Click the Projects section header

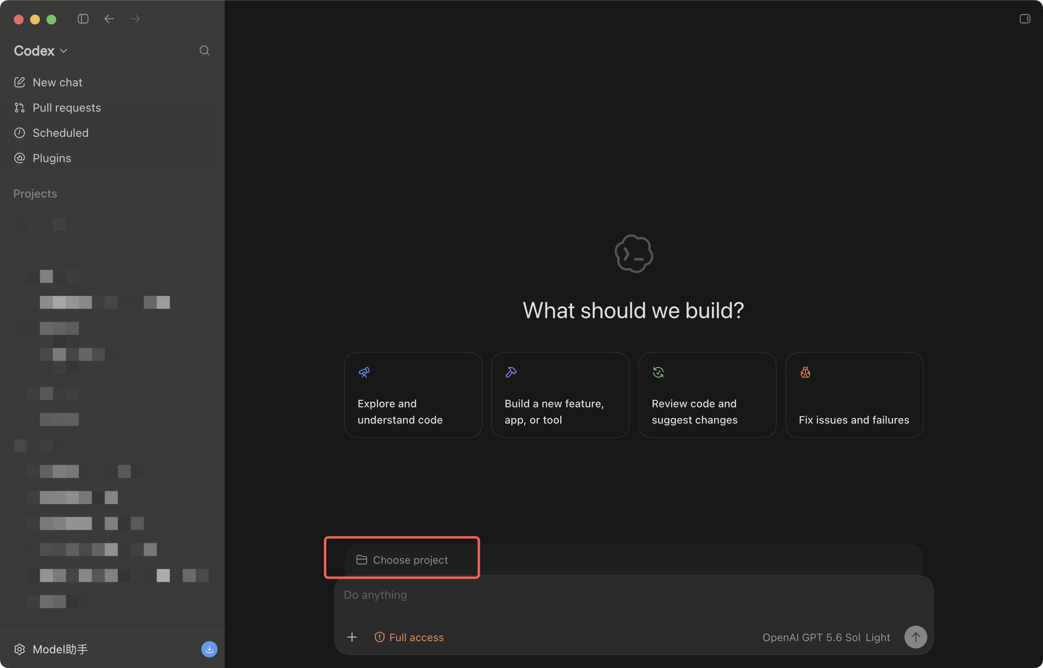coord(35,193)
